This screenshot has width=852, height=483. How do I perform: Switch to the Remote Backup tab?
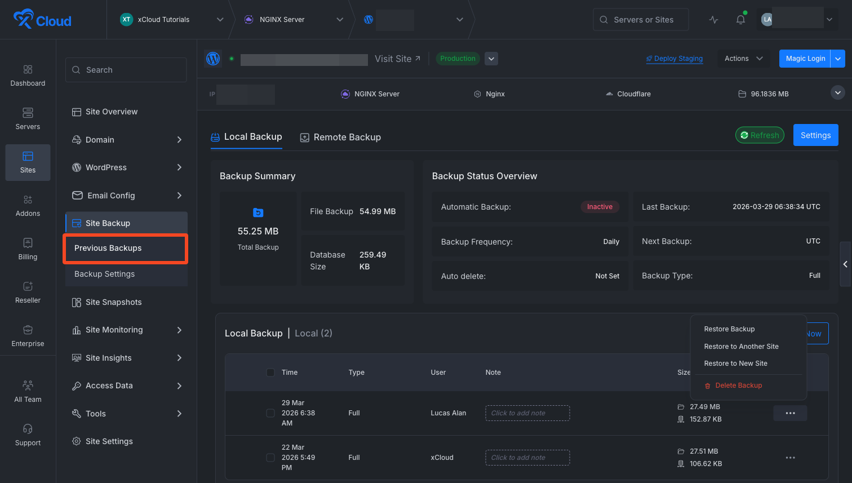[x=340, y=137]
